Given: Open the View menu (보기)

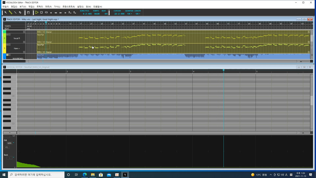Looking at the screenshot, I should coord(23,7).
